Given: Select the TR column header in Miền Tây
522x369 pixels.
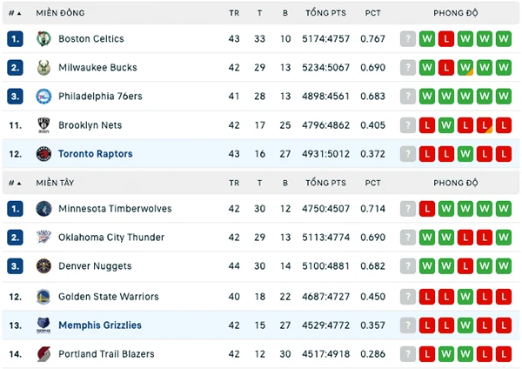Looking at the screenshot, I should click(x=234, y=183).
